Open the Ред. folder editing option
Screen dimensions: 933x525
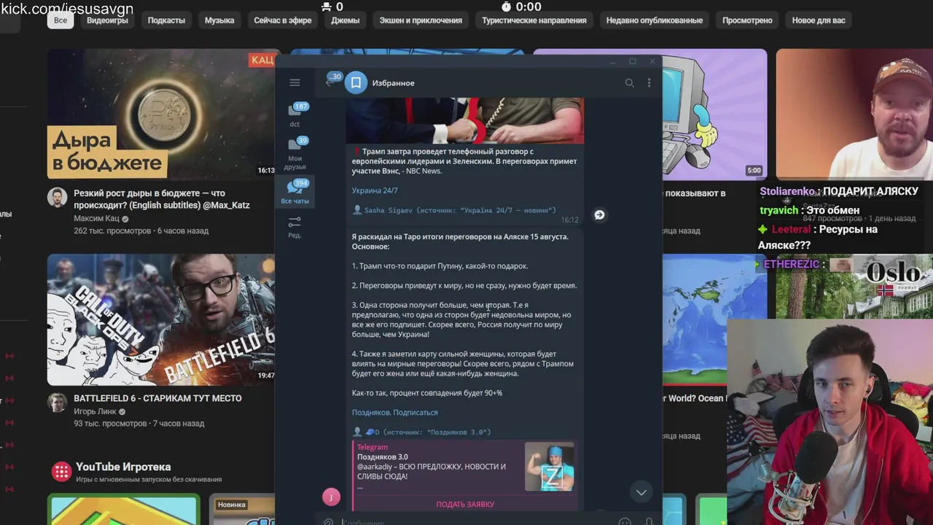(x=294, y=227)
